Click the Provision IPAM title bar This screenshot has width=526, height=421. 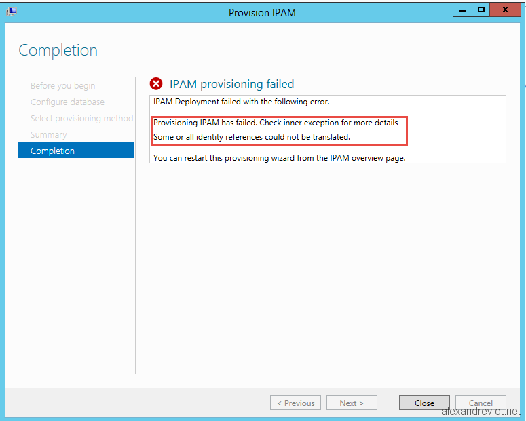tap(262, 12)
